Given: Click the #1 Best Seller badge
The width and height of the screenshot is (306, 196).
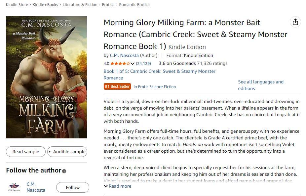Looking at the screenshot, I should click(117, 86).
